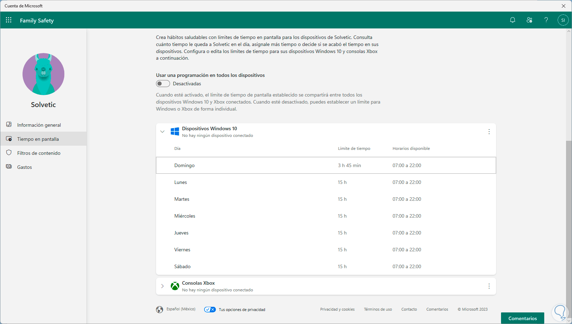The image size is (572, 324).
Task: Click the Información general sidebar icon
Action: 9,125
